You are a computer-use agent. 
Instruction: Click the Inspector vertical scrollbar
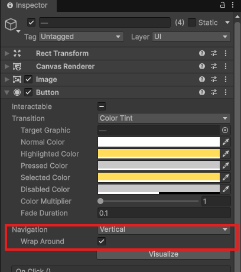pyautogui.click(x=237, y=147)
